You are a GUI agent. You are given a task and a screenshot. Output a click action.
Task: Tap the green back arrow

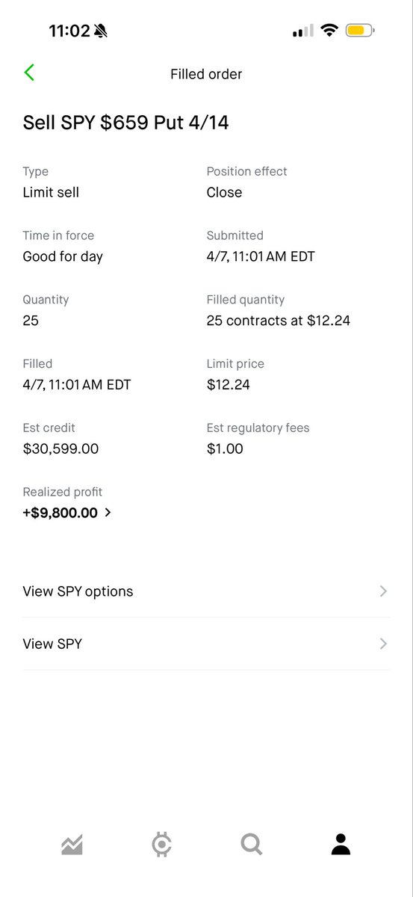pos(29,73)
